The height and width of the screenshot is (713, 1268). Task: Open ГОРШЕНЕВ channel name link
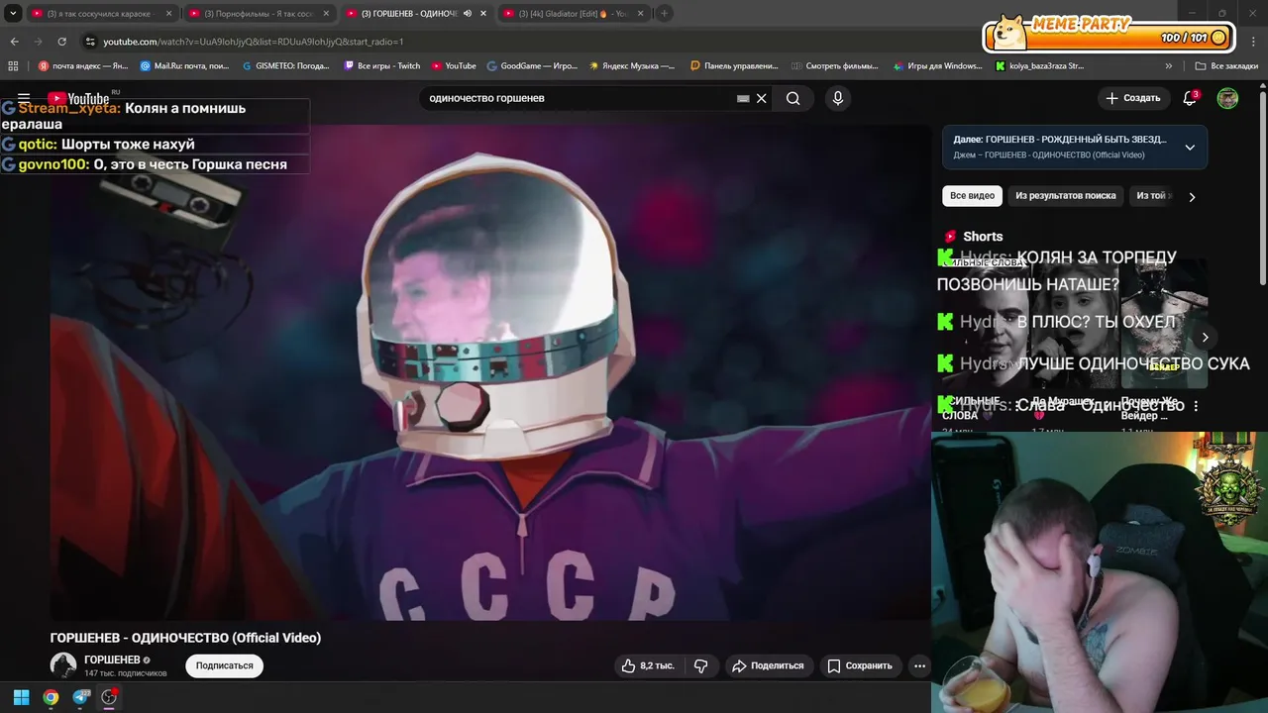click(112, 660)
